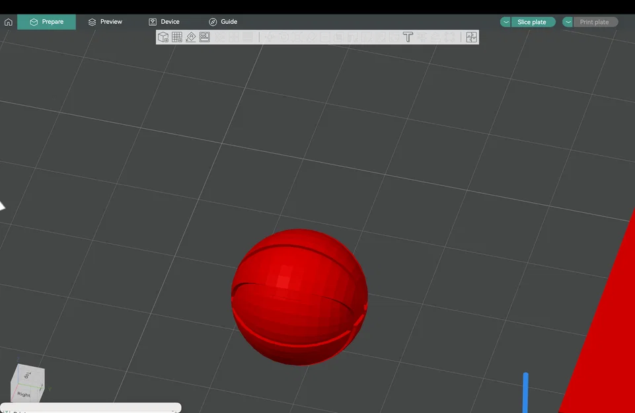Open the Device tab
Image resolution: width=635 pixels, height=413 pixels.
164,22
